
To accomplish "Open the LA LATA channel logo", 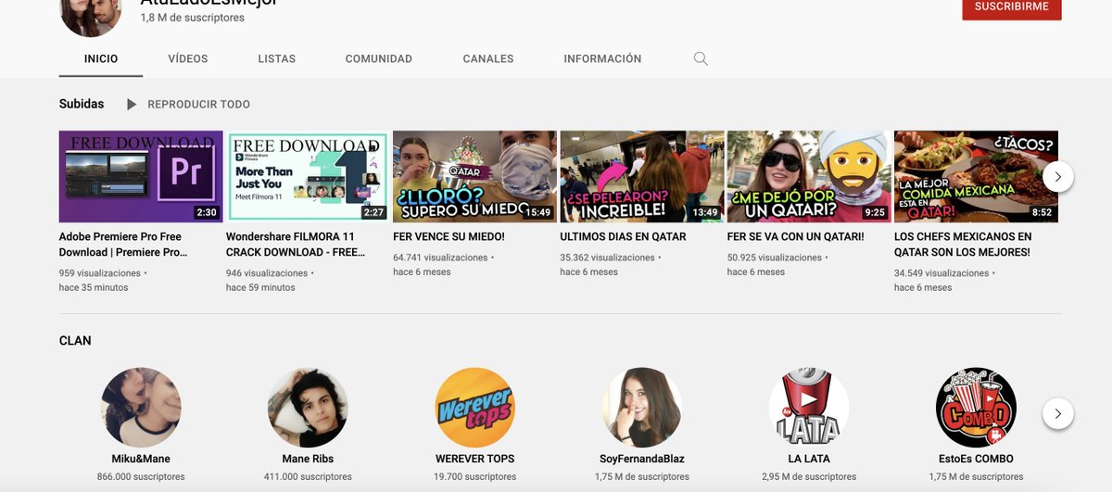I will click(809, 408).
